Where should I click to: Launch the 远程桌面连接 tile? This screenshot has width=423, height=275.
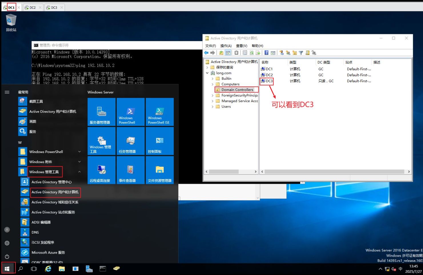(x=101, y=170)
